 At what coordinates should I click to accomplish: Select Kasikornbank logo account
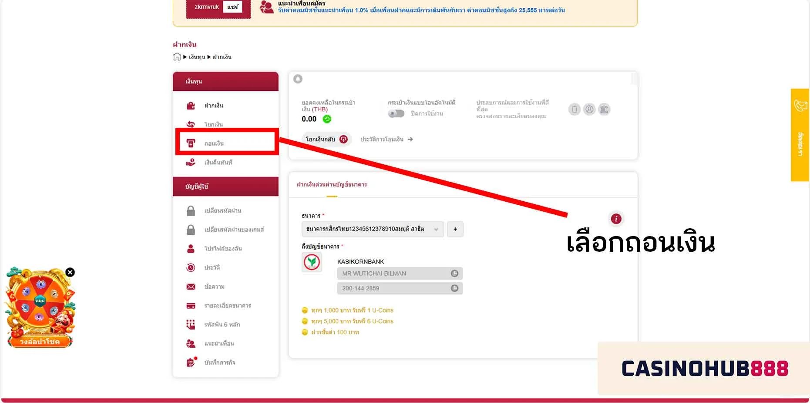tap(312, 262)
